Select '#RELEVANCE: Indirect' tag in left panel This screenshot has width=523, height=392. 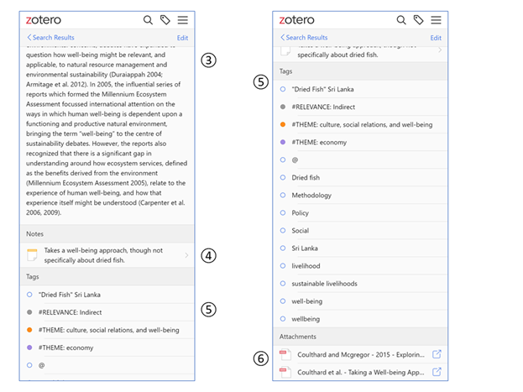click(70, 312)
